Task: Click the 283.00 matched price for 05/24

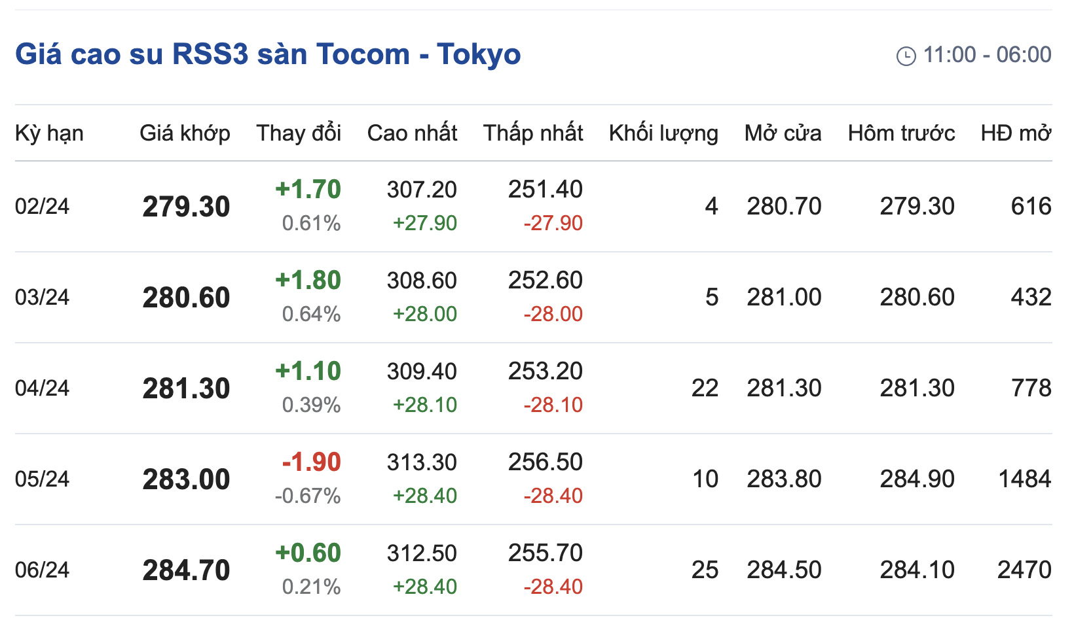Action: coord(186,479)
